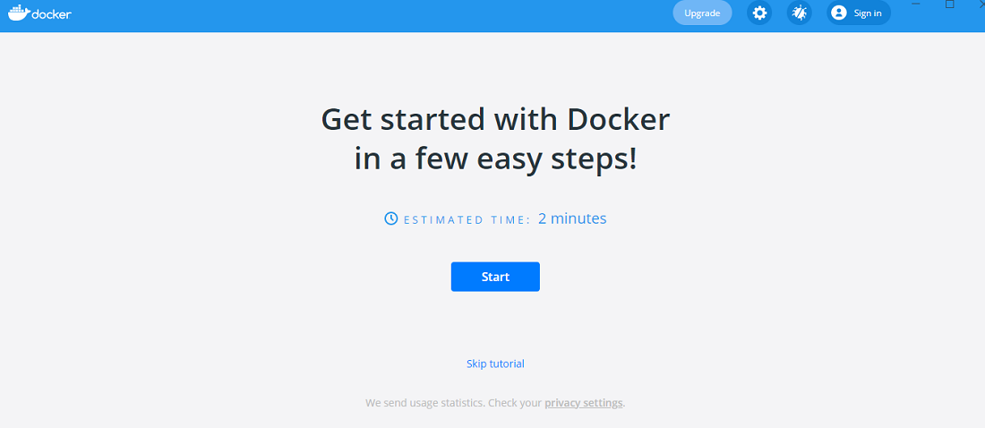Click the "in a few easy steps!" line
This screenshot has height=428, width=985.
pos(495,158)
